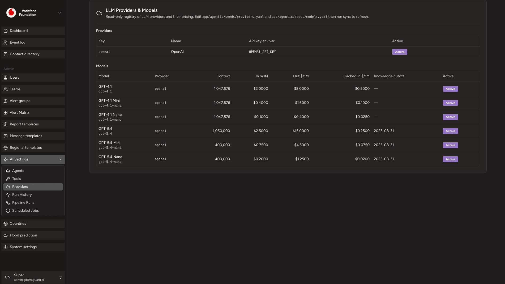
Task: Click the Message templates icon
Action: (x=6, y=136)
